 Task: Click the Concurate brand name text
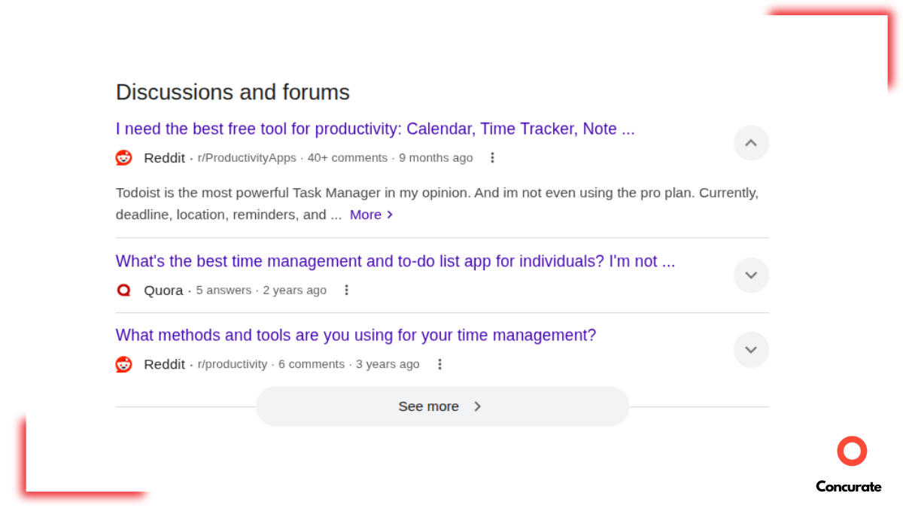[849, 487]
